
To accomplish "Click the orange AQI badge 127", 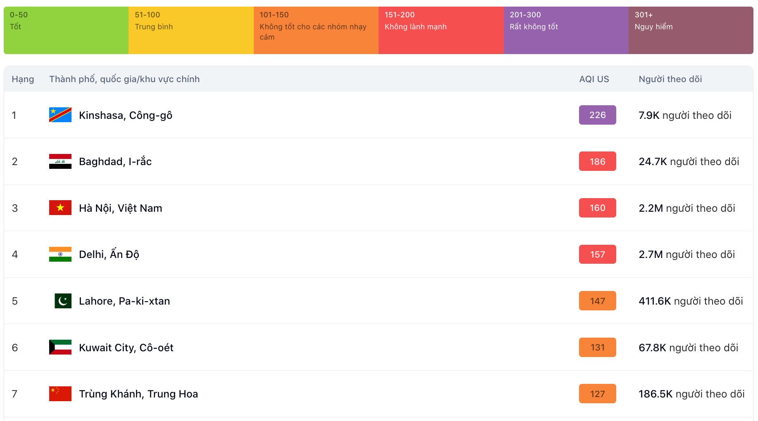I will click(x=597, y=394).
